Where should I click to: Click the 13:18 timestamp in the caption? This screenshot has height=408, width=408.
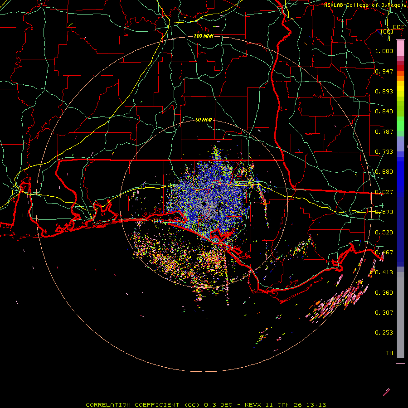[x=316, y=405]
